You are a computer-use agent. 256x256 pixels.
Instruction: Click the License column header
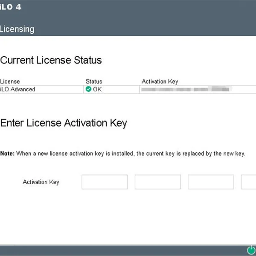[x=10, y=81]
